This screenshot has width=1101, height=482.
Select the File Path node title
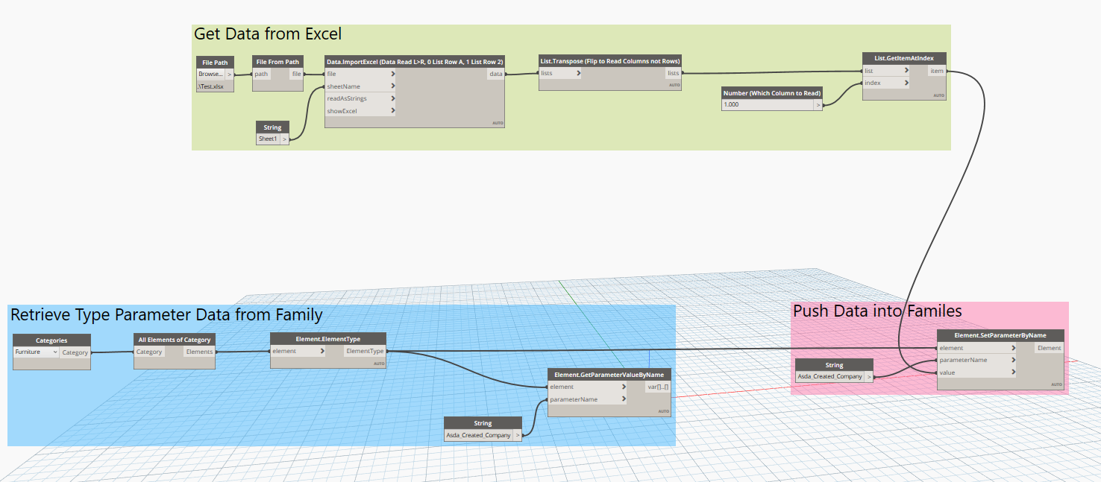(216, 62)
